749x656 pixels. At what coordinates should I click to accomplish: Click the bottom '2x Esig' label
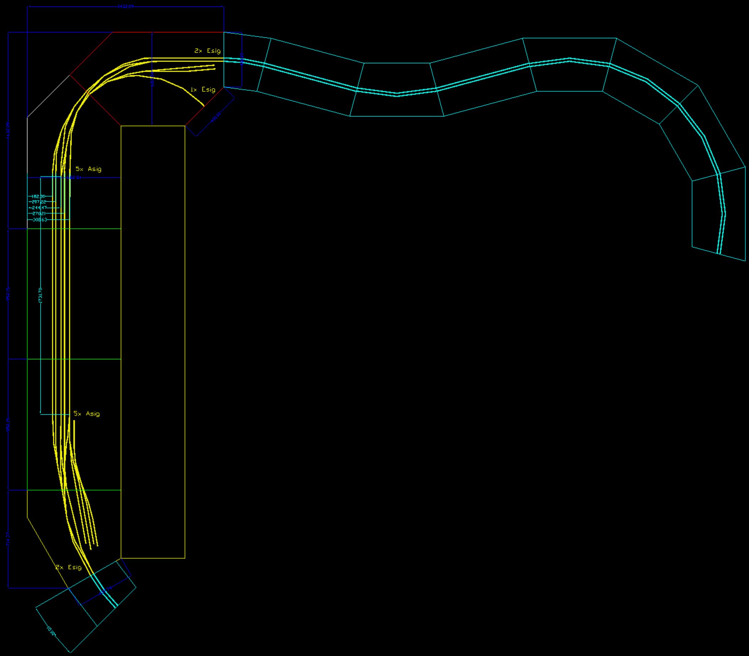[69, 567]
